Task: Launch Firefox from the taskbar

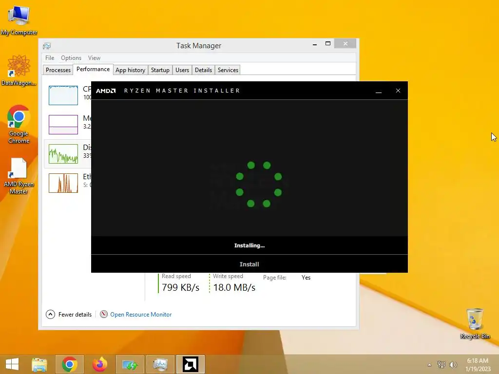Action: click(x=99, y=364)
